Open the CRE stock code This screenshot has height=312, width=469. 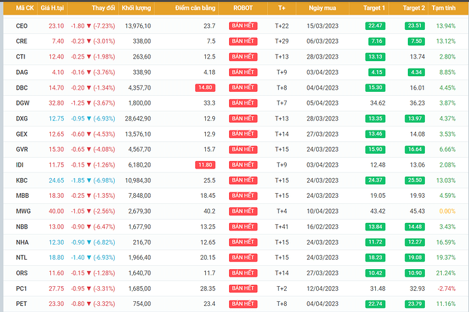tap(22, 41)
